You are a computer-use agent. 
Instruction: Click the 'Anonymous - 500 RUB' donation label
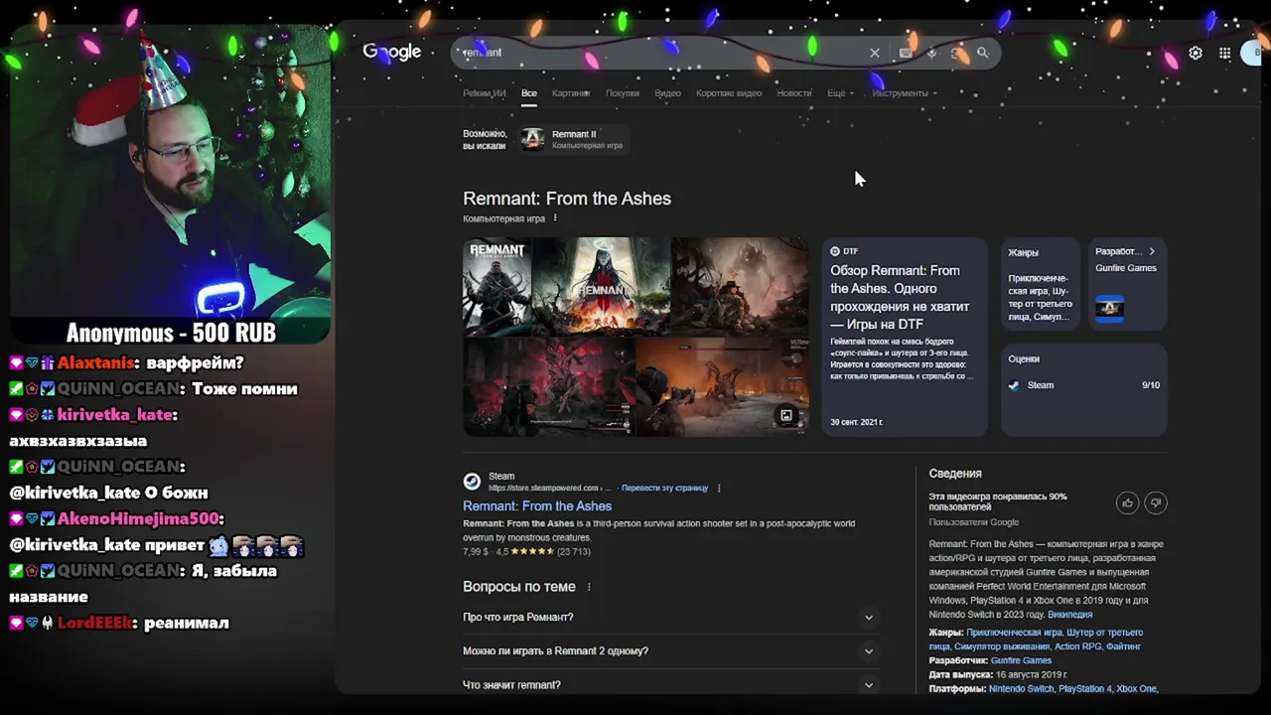(171, 332)
